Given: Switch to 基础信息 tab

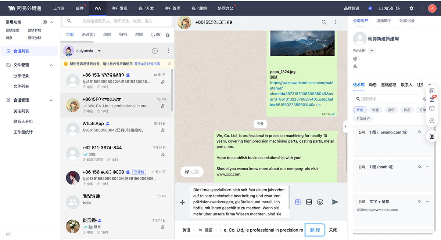Looking at the screenshot, I should click(389, 85).
